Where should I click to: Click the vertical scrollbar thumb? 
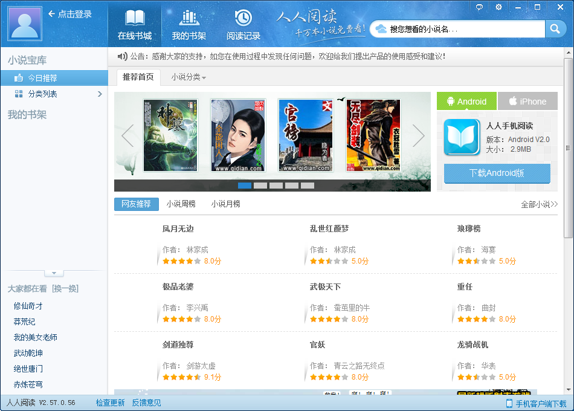coord(568,148)
